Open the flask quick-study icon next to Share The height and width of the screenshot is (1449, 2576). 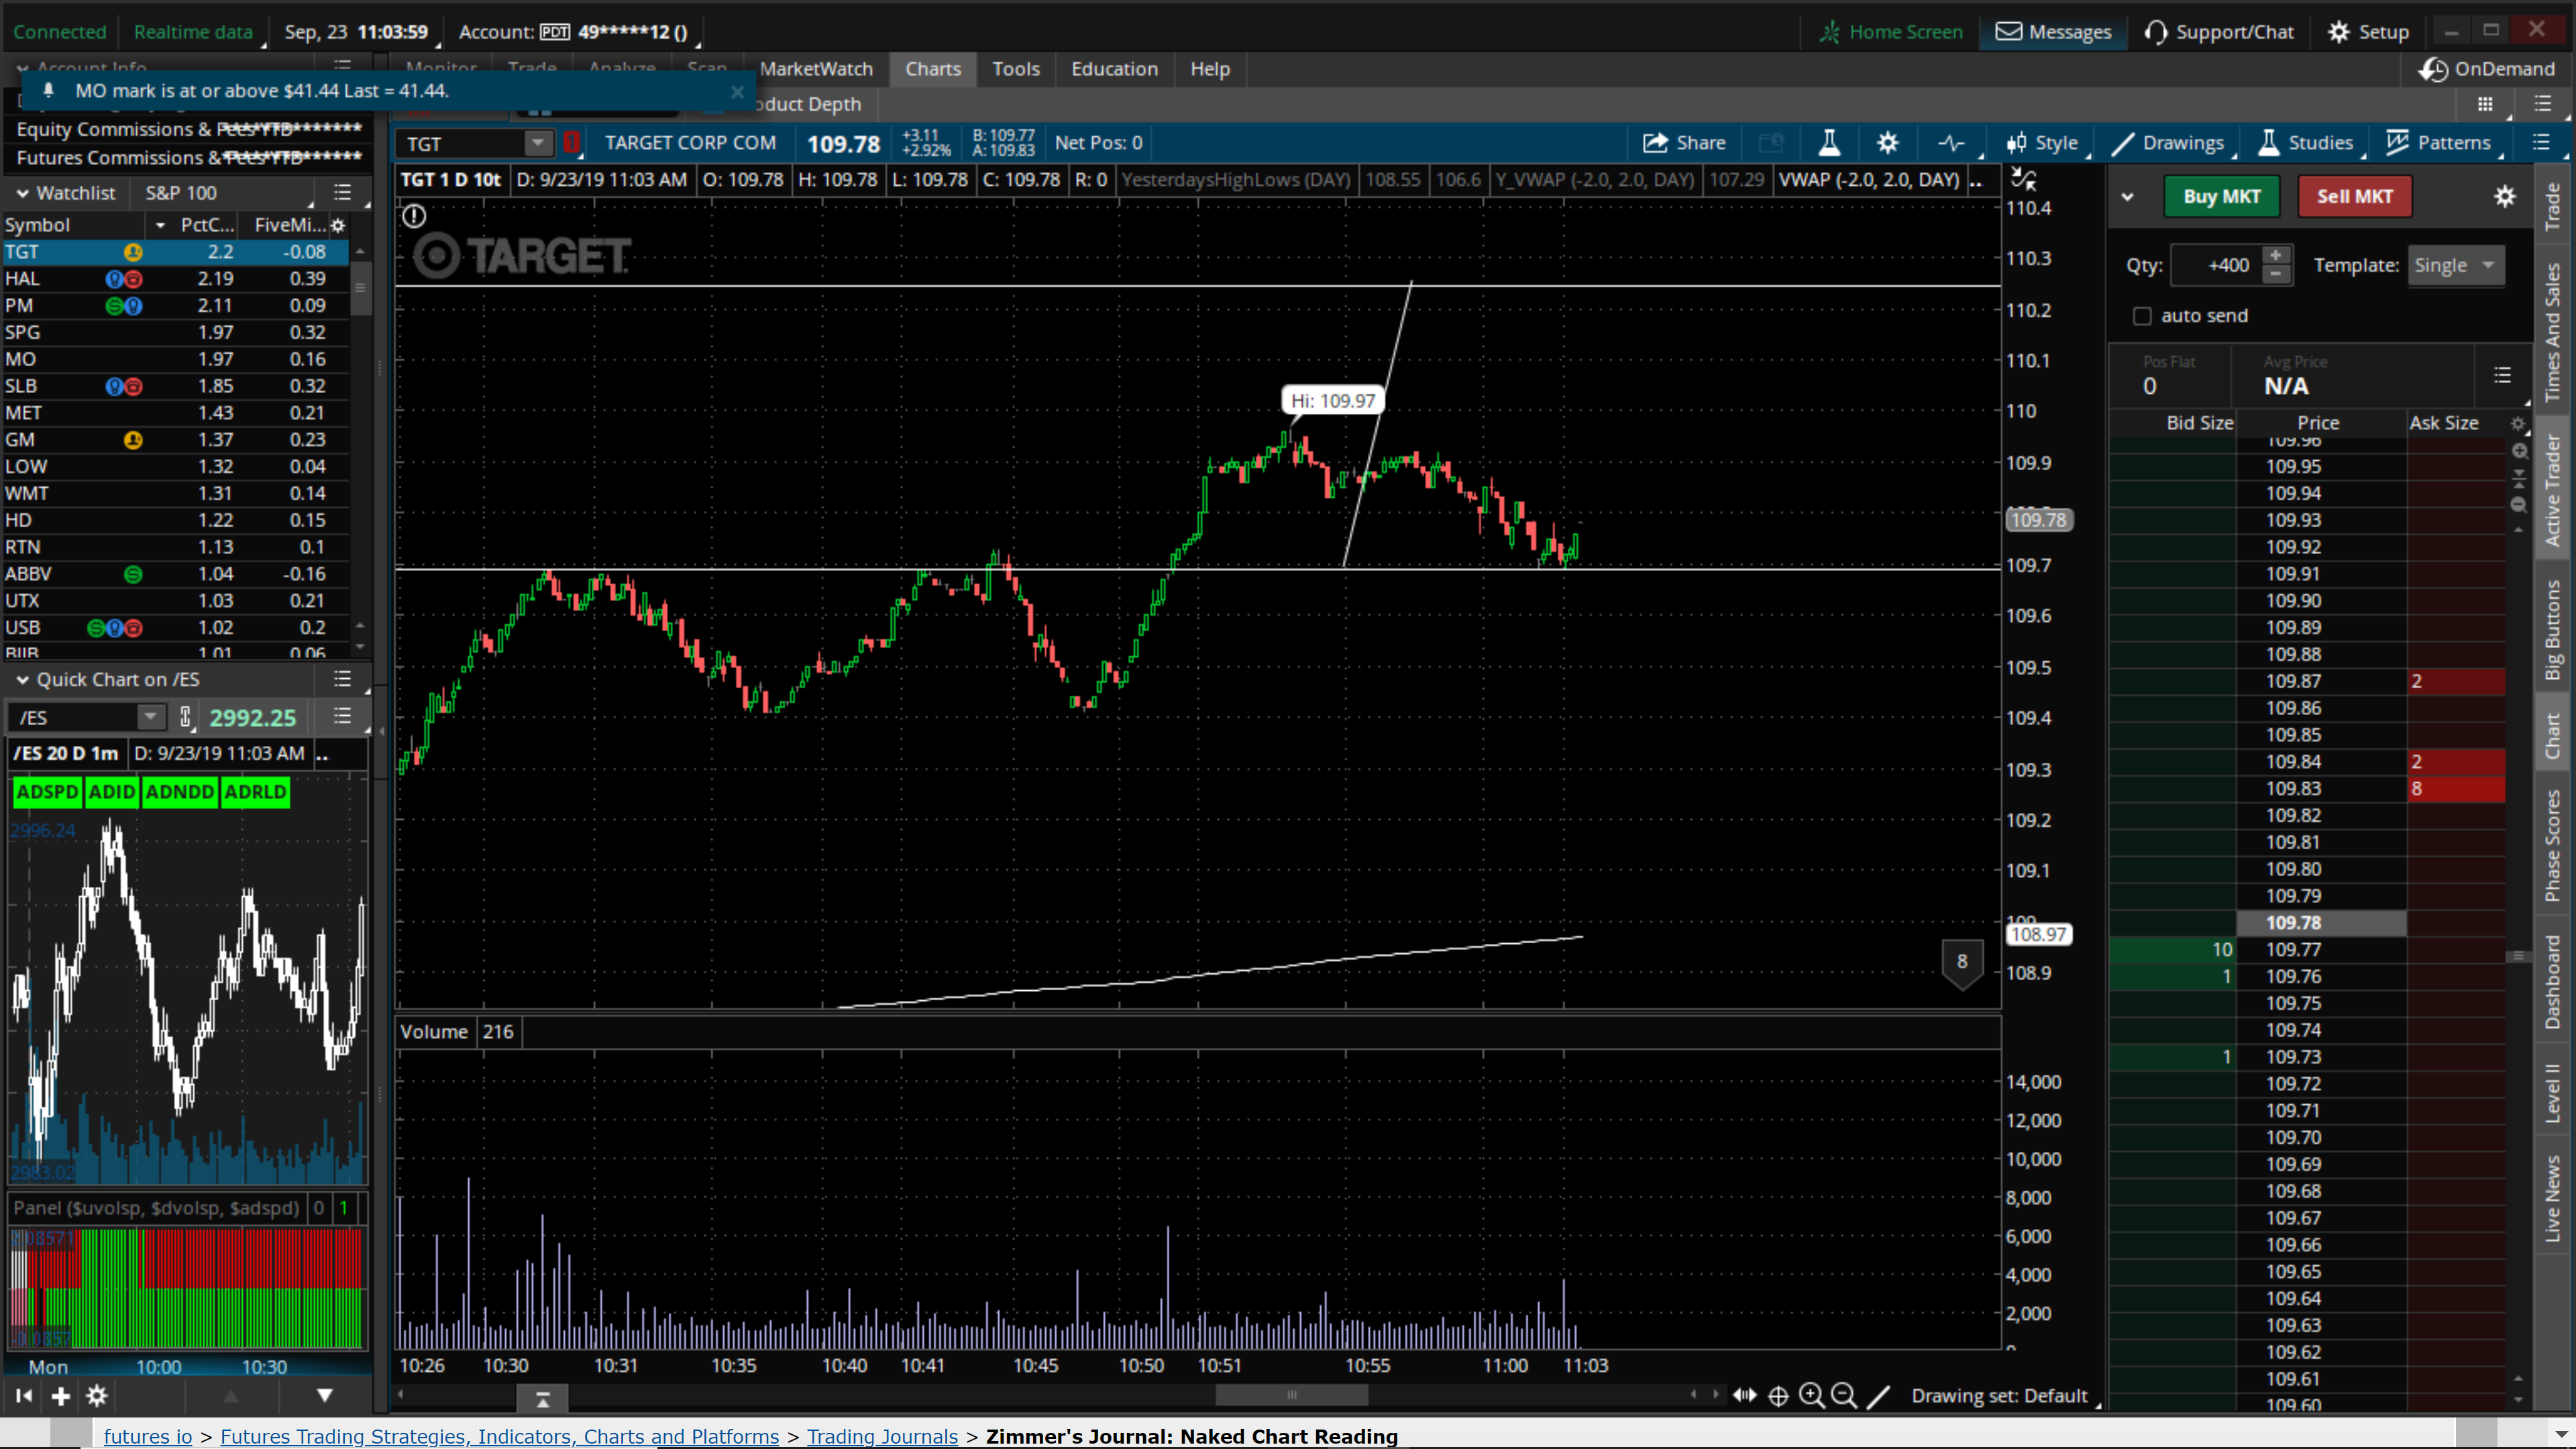(1829, 143)
